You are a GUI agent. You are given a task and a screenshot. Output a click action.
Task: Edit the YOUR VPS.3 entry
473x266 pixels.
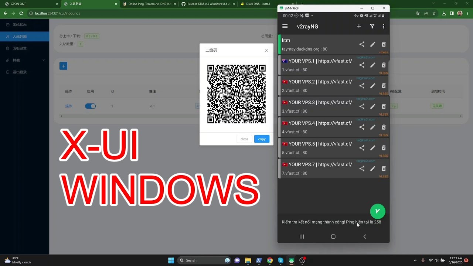[373, 106]
